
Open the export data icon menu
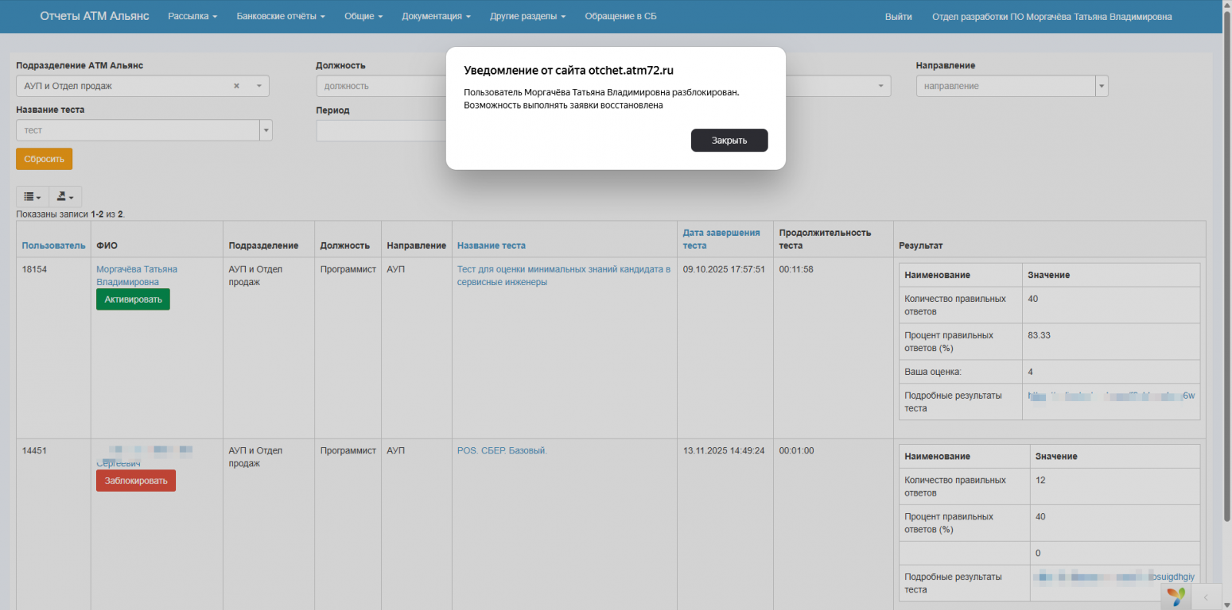click(x=65, y=197)
